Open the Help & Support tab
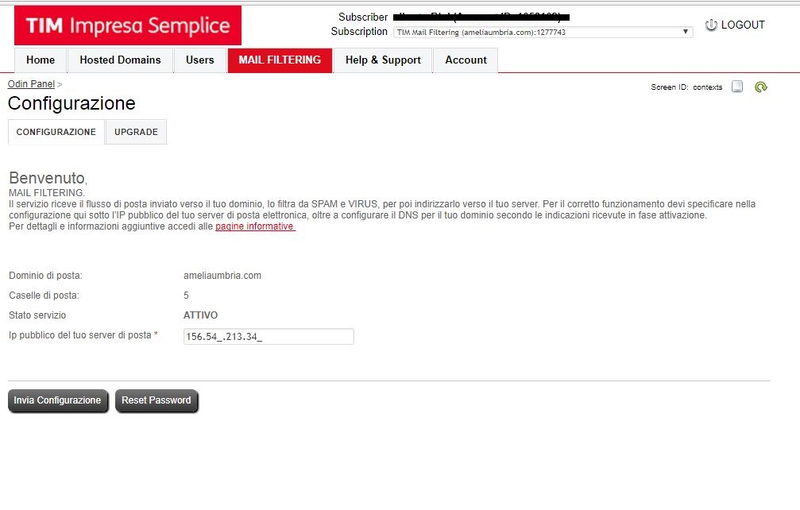The width and height of the screenshot is (800, 510). [x=383, y=60]
